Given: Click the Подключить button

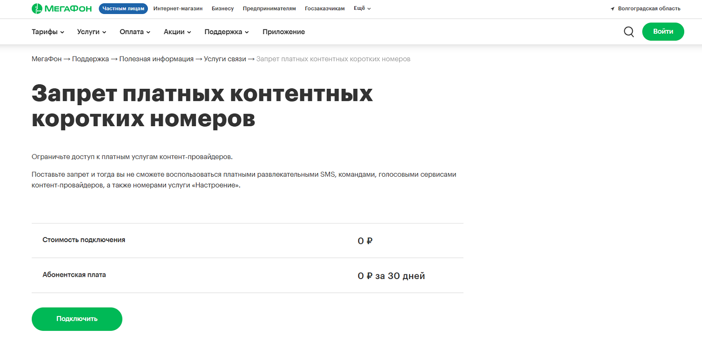Looking at the screenshot, I should coord(77,319).
